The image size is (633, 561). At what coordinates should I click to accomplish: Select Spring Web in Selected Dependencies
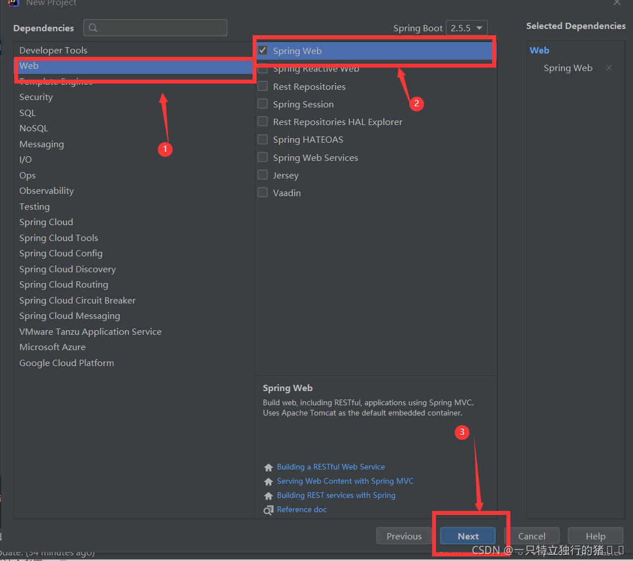pyautogui.click(x=568, y=68)
